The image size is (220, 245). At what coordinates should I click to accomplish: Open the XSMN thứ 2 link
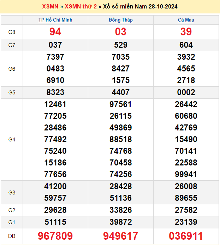[x=81, y=6]
